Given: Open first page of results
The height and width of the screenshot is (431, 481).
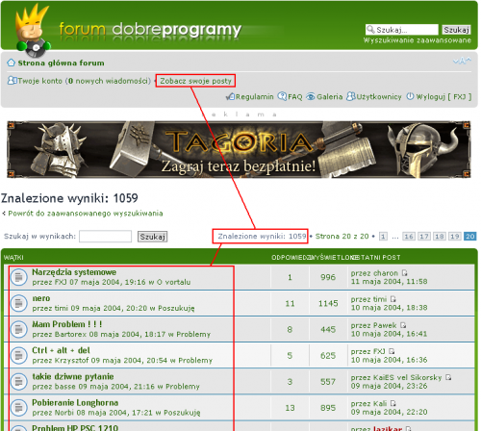Looking at the screenshot, I should (x=383, y=237).
